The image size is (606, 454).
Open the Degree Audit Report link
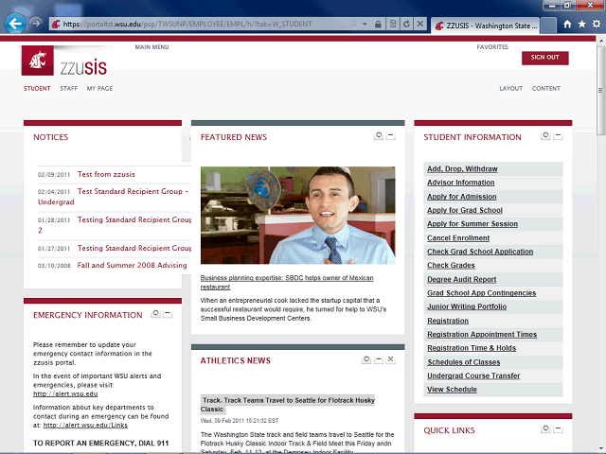[462, 280]
